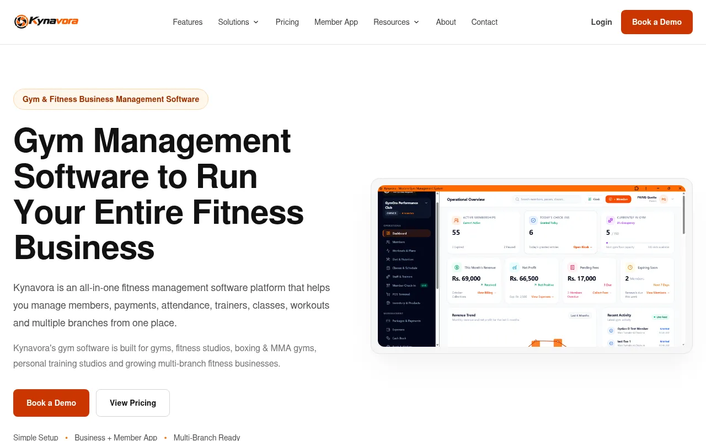The width and height of the screenshot is (706, 441).
Task: Click the Login link
Action: pos(601,22)
